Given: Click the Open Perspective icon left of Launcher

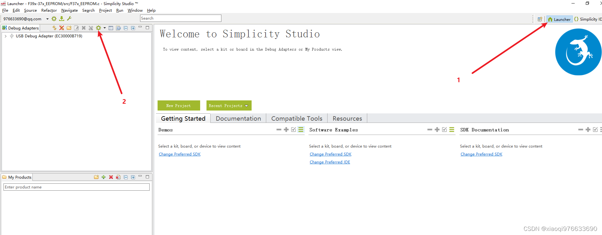Looking at the screenshot, I should (x=540, y=19).
